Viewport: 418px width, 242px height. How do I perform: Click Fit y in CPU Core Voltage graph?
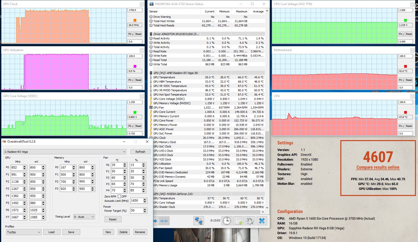[x=402, y=34]
